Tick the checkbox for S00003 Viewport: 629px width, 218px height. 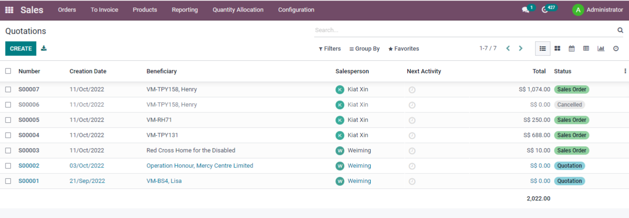(8, 150)
